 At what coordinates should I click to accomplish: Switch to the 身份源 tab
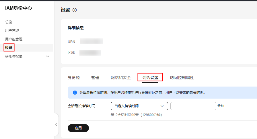[x=74, y=78]
